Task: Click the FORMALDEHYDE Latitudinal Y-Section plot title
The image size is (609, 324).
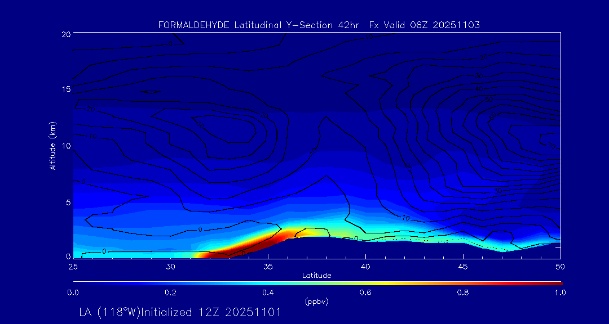Action: point(319,25)
